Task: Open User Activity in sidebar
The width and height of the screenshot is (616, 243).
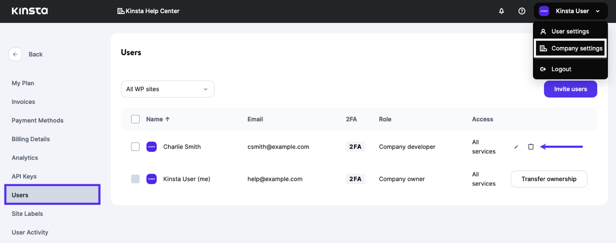Action: point(30,232)
